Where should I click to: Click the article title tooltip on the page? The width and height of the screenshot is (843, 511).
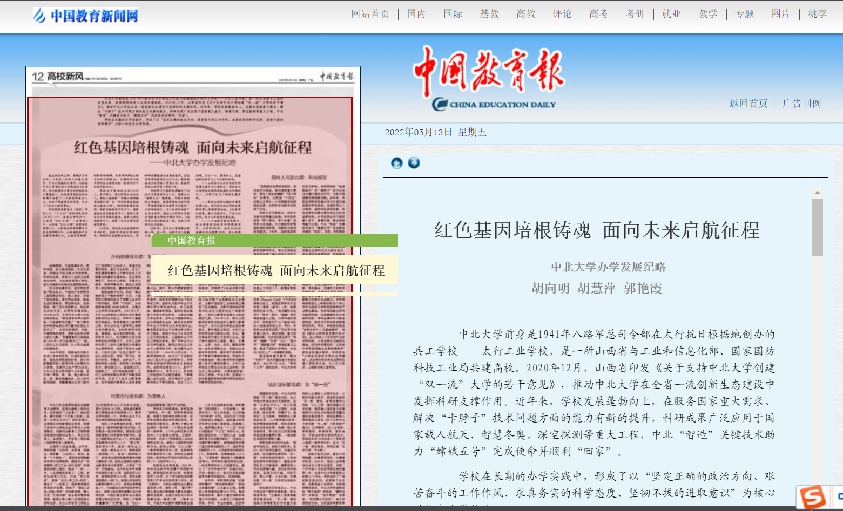coord(275,270)
